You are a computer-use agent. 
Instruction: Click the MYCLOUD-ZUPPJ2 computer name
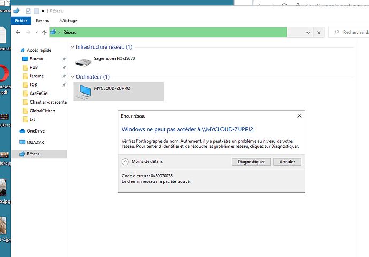click(112, 88)
